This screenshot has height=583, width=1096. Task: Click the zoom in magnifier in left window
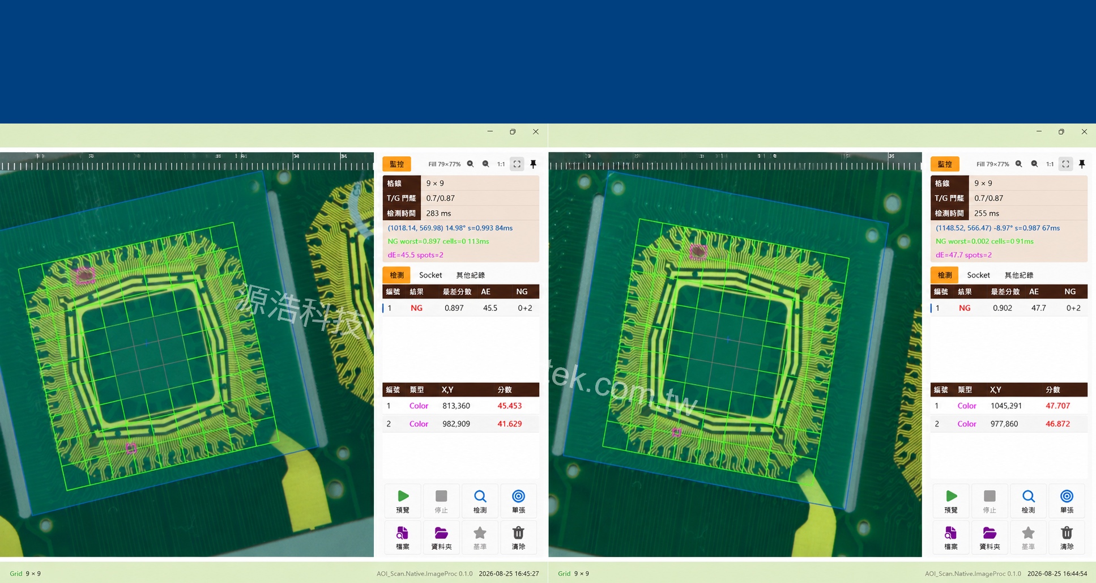point(470,164)
